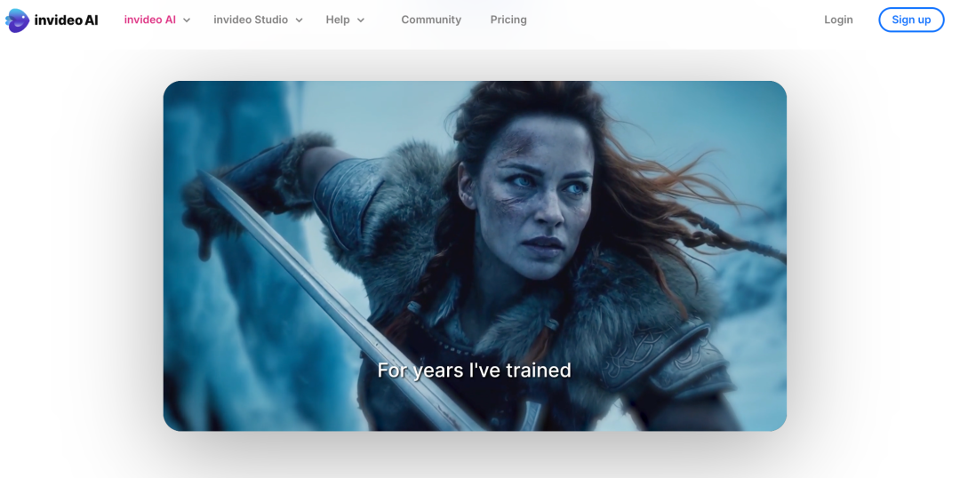Click the Login link

(x=838, y=20)
